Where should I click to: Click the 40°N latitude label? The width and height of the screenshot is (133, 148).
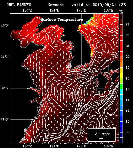click(5, 25)
